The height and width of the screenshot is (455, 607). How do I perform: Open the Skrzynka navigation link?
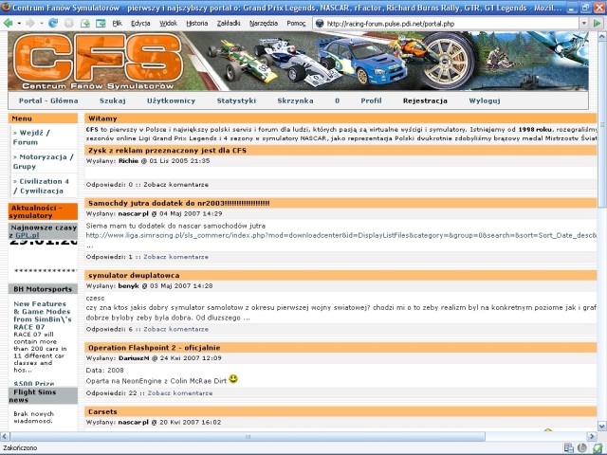coord(295,100)
